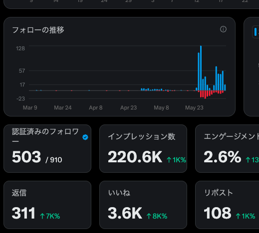Click the Mar 24 date label
This screenshot has height=233, width=259.
coord(63,108)
